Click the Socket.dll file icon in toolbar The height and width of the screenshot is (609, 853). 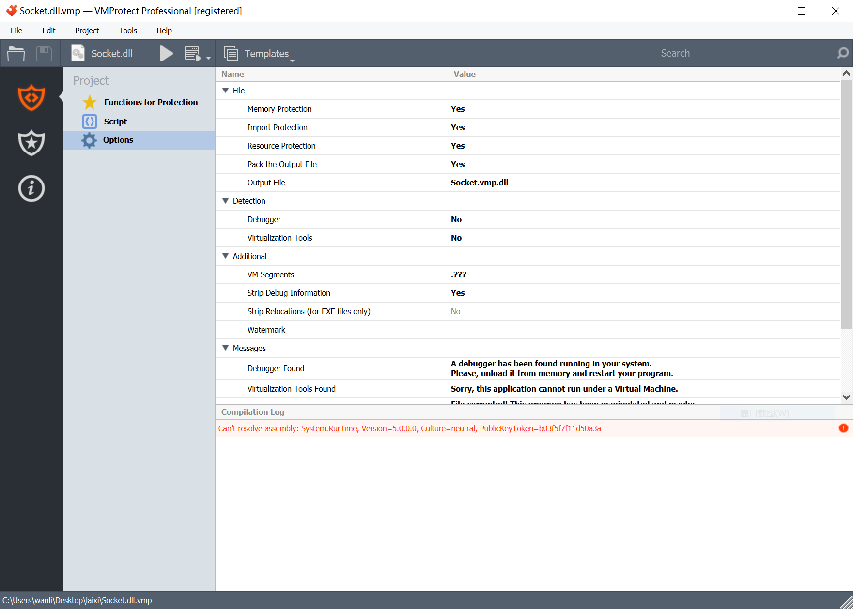(78, 53)
